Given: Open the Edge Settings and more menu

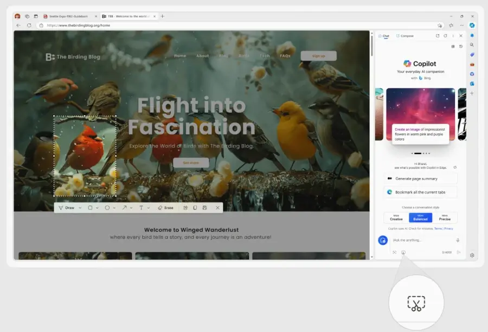Looking at the screenshot, I should coord(462,25).
